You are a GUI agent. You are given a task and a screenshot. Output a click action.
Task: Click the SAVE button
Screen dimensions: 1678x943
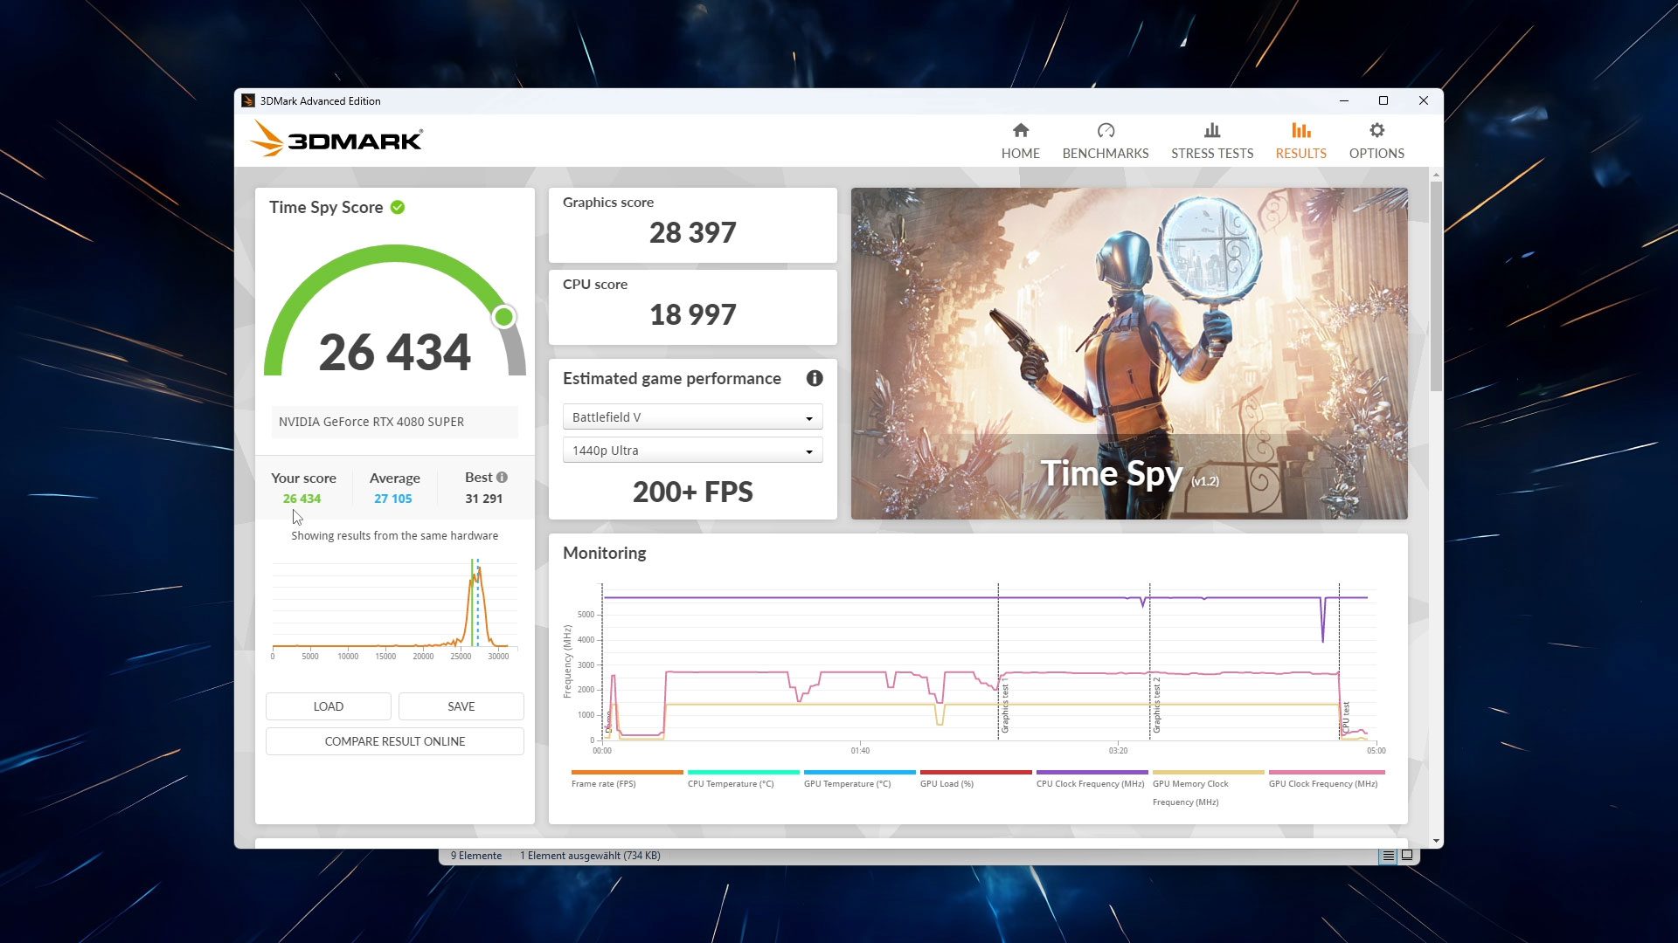point(461,706)
